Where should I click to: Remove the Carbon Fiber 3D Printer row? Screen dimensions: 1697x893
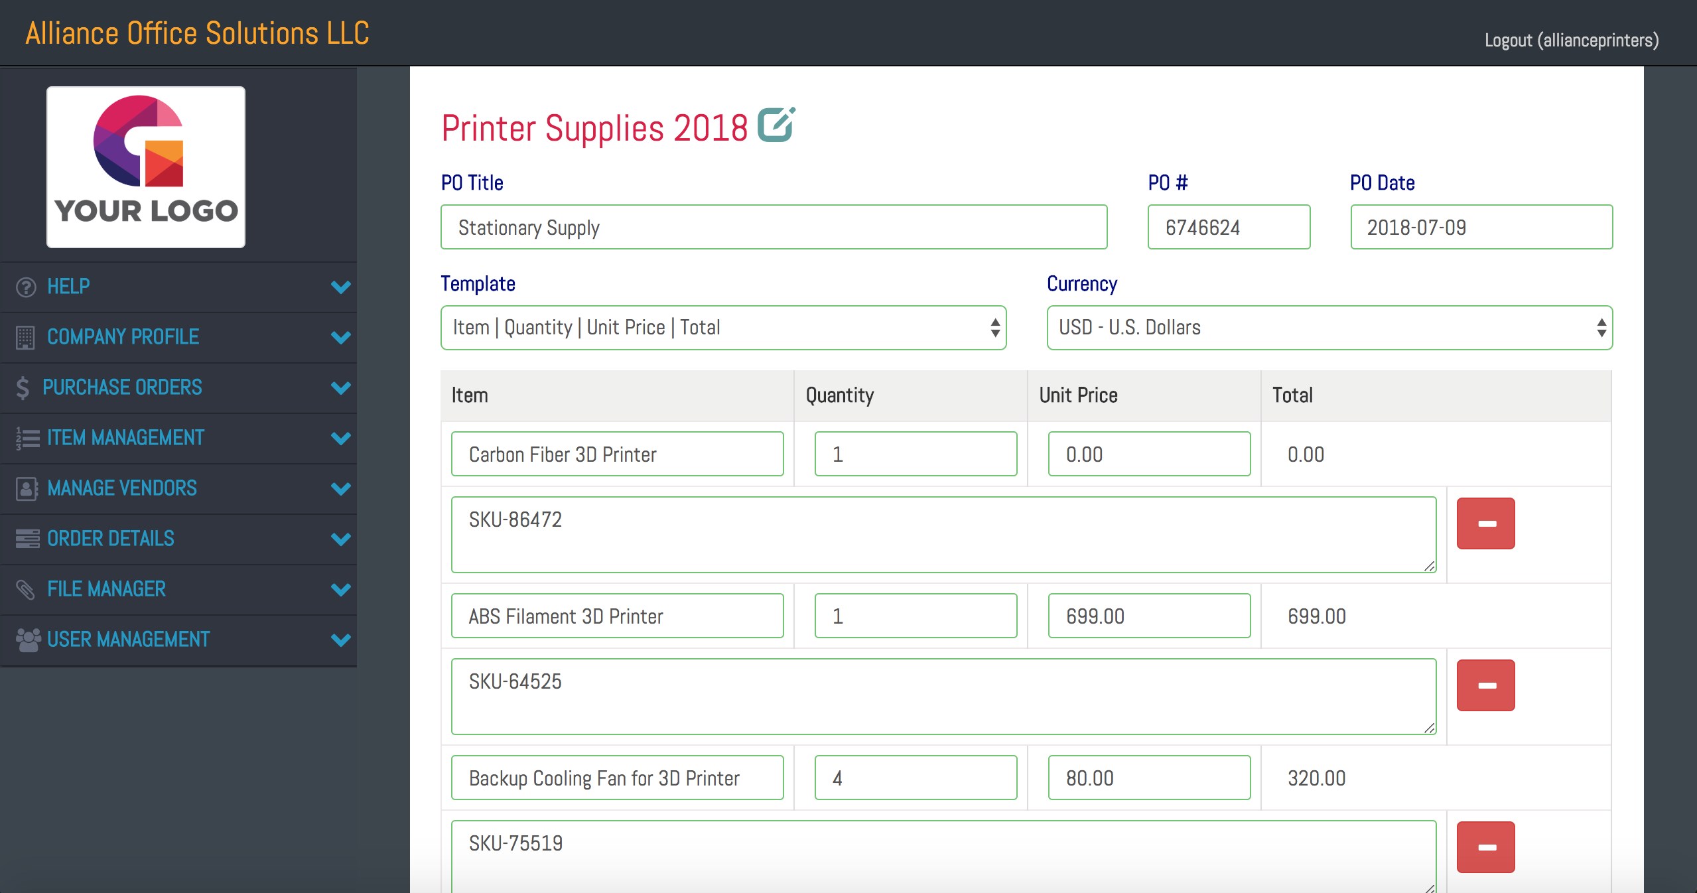(1485, 523)
